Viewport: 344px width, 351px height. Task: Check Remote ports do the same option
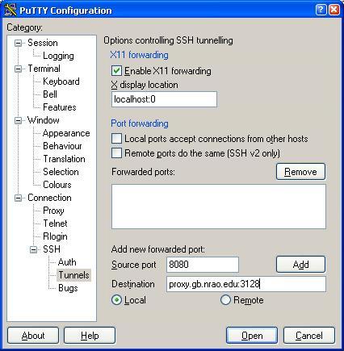pos(116,153)
